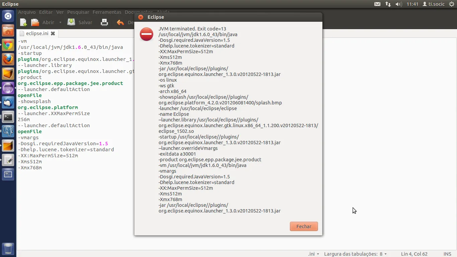The width and height of the screenshot is (457, 257).
Task: Dismiss the error dialog with Fechar
Action: (x=304, y=227)
